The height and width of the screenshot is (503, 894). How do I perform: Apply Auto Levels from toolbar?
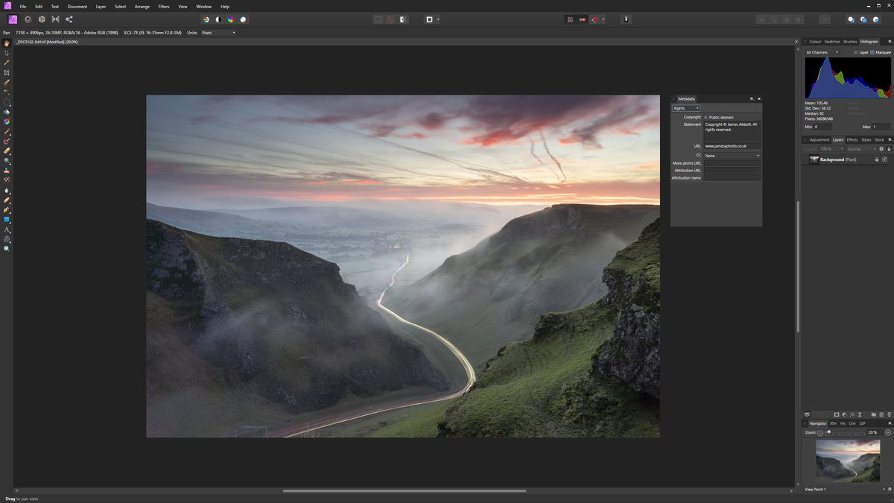(206, 19)
